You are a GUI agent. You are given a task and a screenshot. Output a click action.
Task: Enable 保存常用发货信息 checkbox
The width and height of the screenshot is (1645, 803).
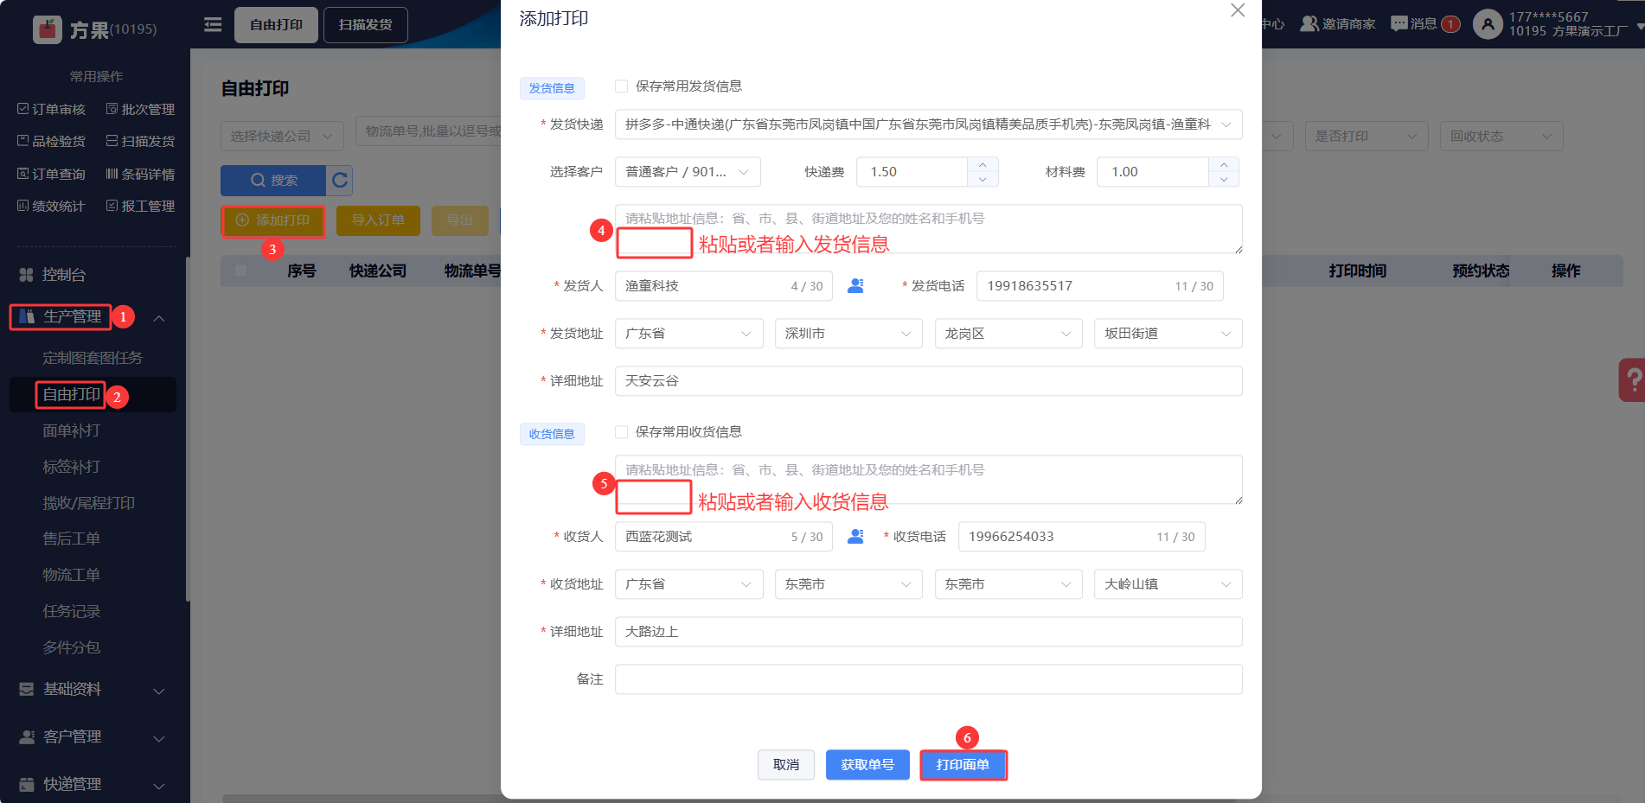621,86
